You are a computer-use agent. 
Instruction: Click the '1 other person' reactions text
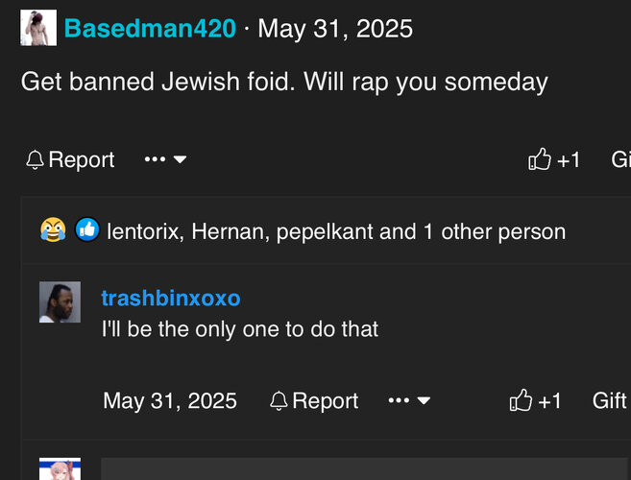[494, 231]
